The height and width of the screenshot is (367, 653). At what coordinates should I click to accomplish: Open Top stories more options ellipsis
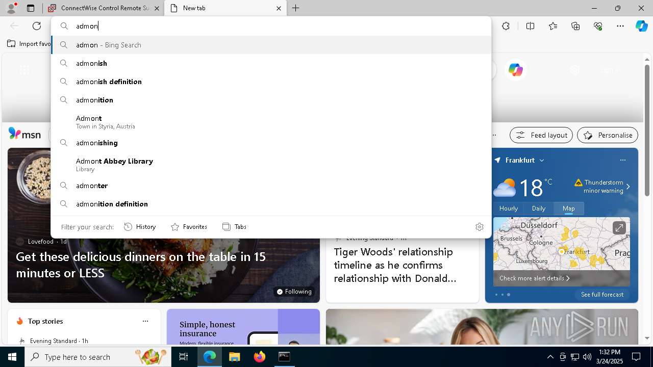(145, 321)
